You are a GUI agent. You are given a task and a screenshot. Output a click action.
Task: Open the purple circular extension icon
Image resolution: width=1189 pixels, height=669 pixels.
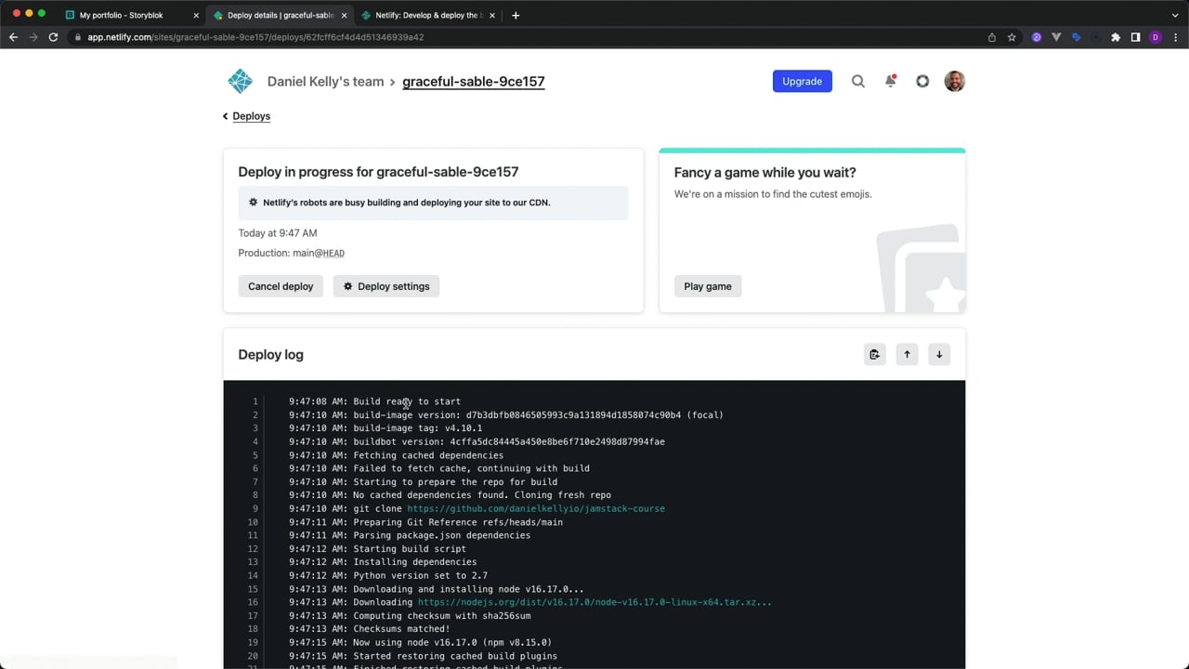pyautogui.click(x=1037, y=37)
